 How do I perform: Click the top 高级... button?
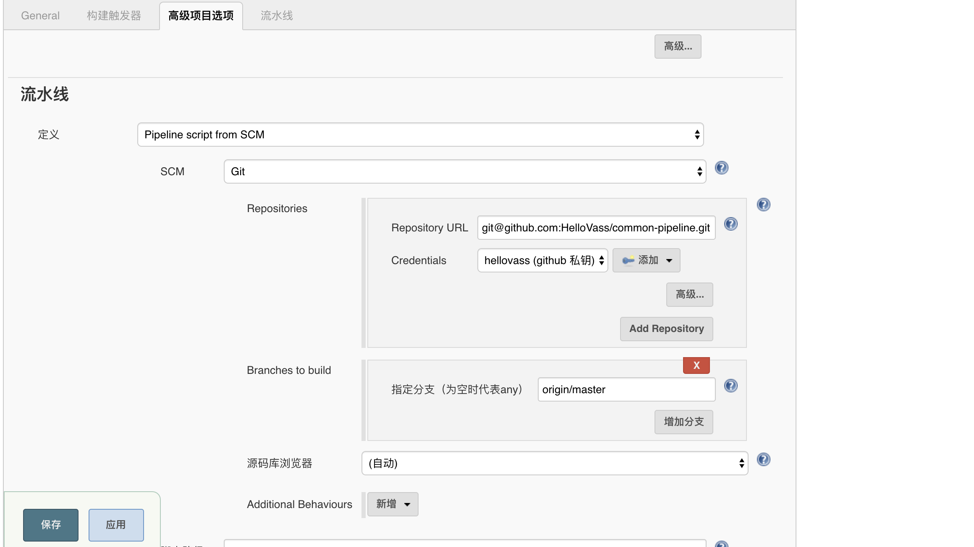point(678,46)
